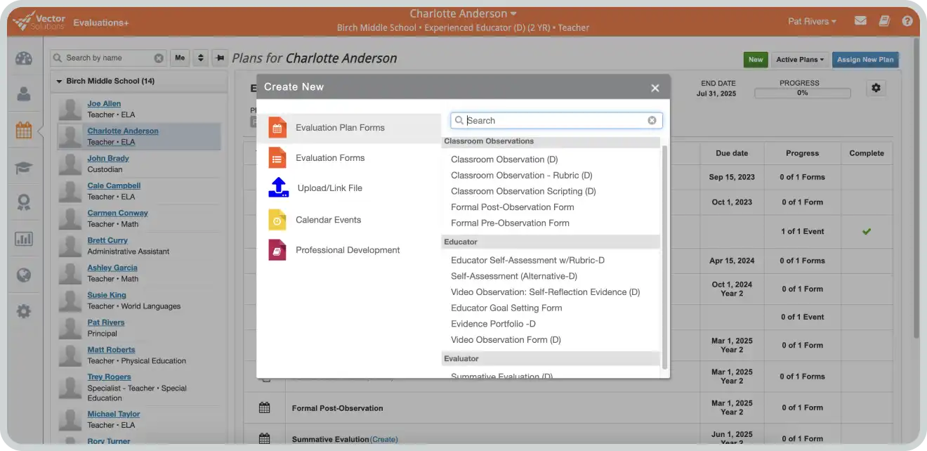Image resolution: width=927 pixels, height=451 pixels.
Task: Open the mail envelope icon
Action: [x=860, y=21]
